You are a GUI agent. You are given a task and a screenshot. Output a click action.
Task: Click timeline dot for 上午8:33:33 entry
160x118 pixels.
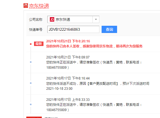coord(31,104)
